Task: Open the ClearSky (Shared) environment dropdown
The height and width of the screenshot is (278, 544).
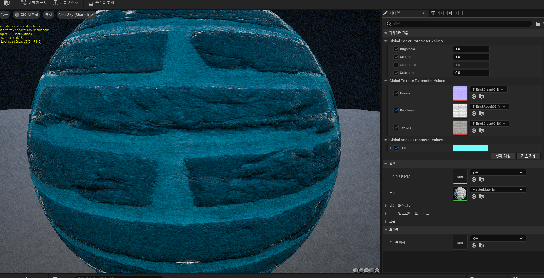Action: point(76,15)
